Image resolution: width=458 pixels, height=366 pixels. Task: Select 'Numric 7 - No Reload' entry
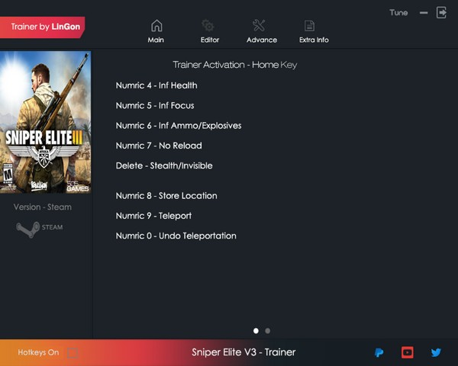coord(159,146)
